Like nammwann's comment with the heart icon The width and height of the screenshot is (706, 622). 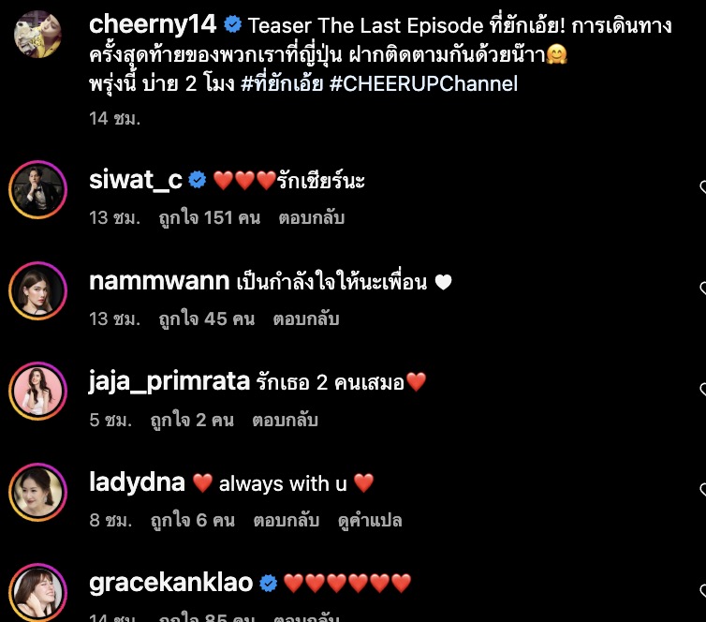pyautogui.click(x=703, y=289)
